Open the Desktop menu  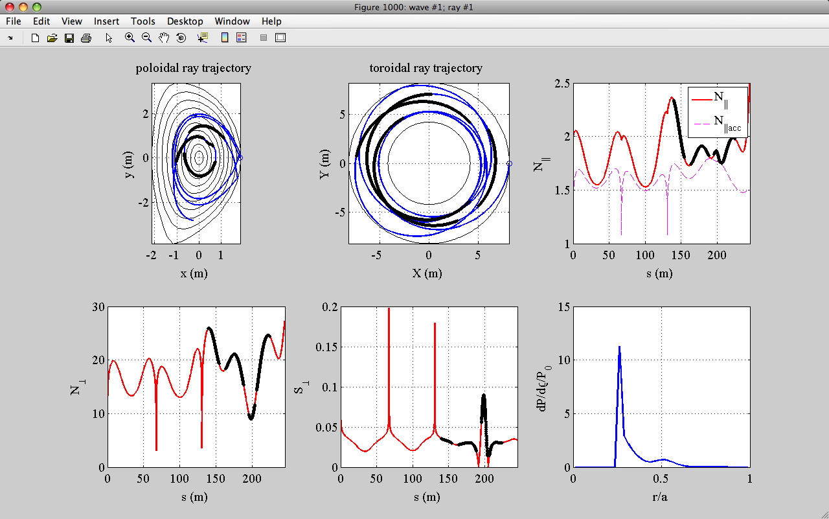click(185, 21)
